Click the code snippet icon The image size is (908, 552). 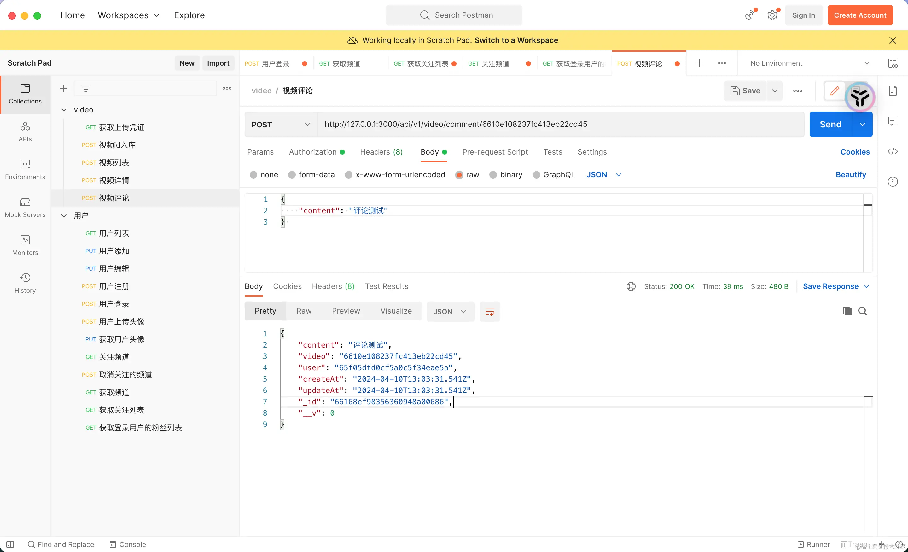[x=893, y=151]
